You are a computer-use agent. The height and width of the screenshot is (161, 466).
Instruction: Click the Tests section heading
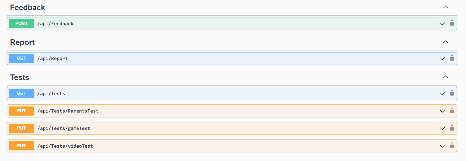tap(20, 77)
